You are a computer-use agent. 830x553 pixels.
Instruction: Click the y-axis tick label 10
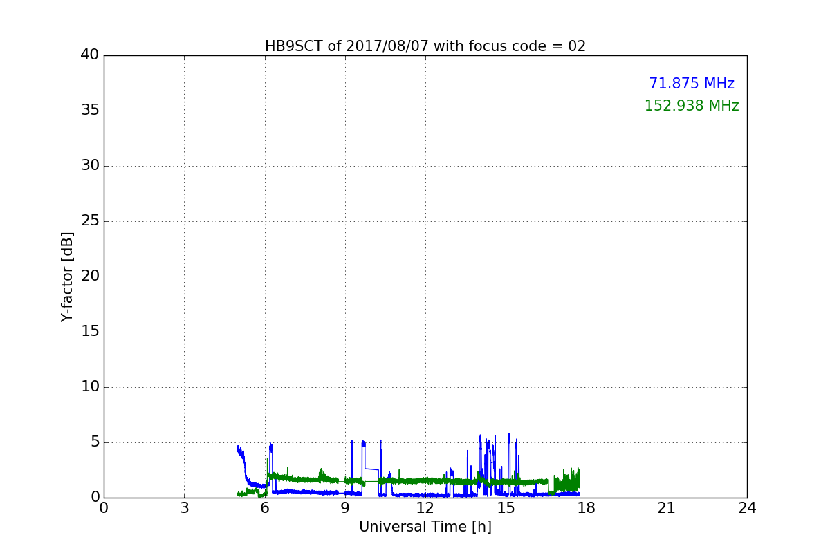[x=90, y=386]
